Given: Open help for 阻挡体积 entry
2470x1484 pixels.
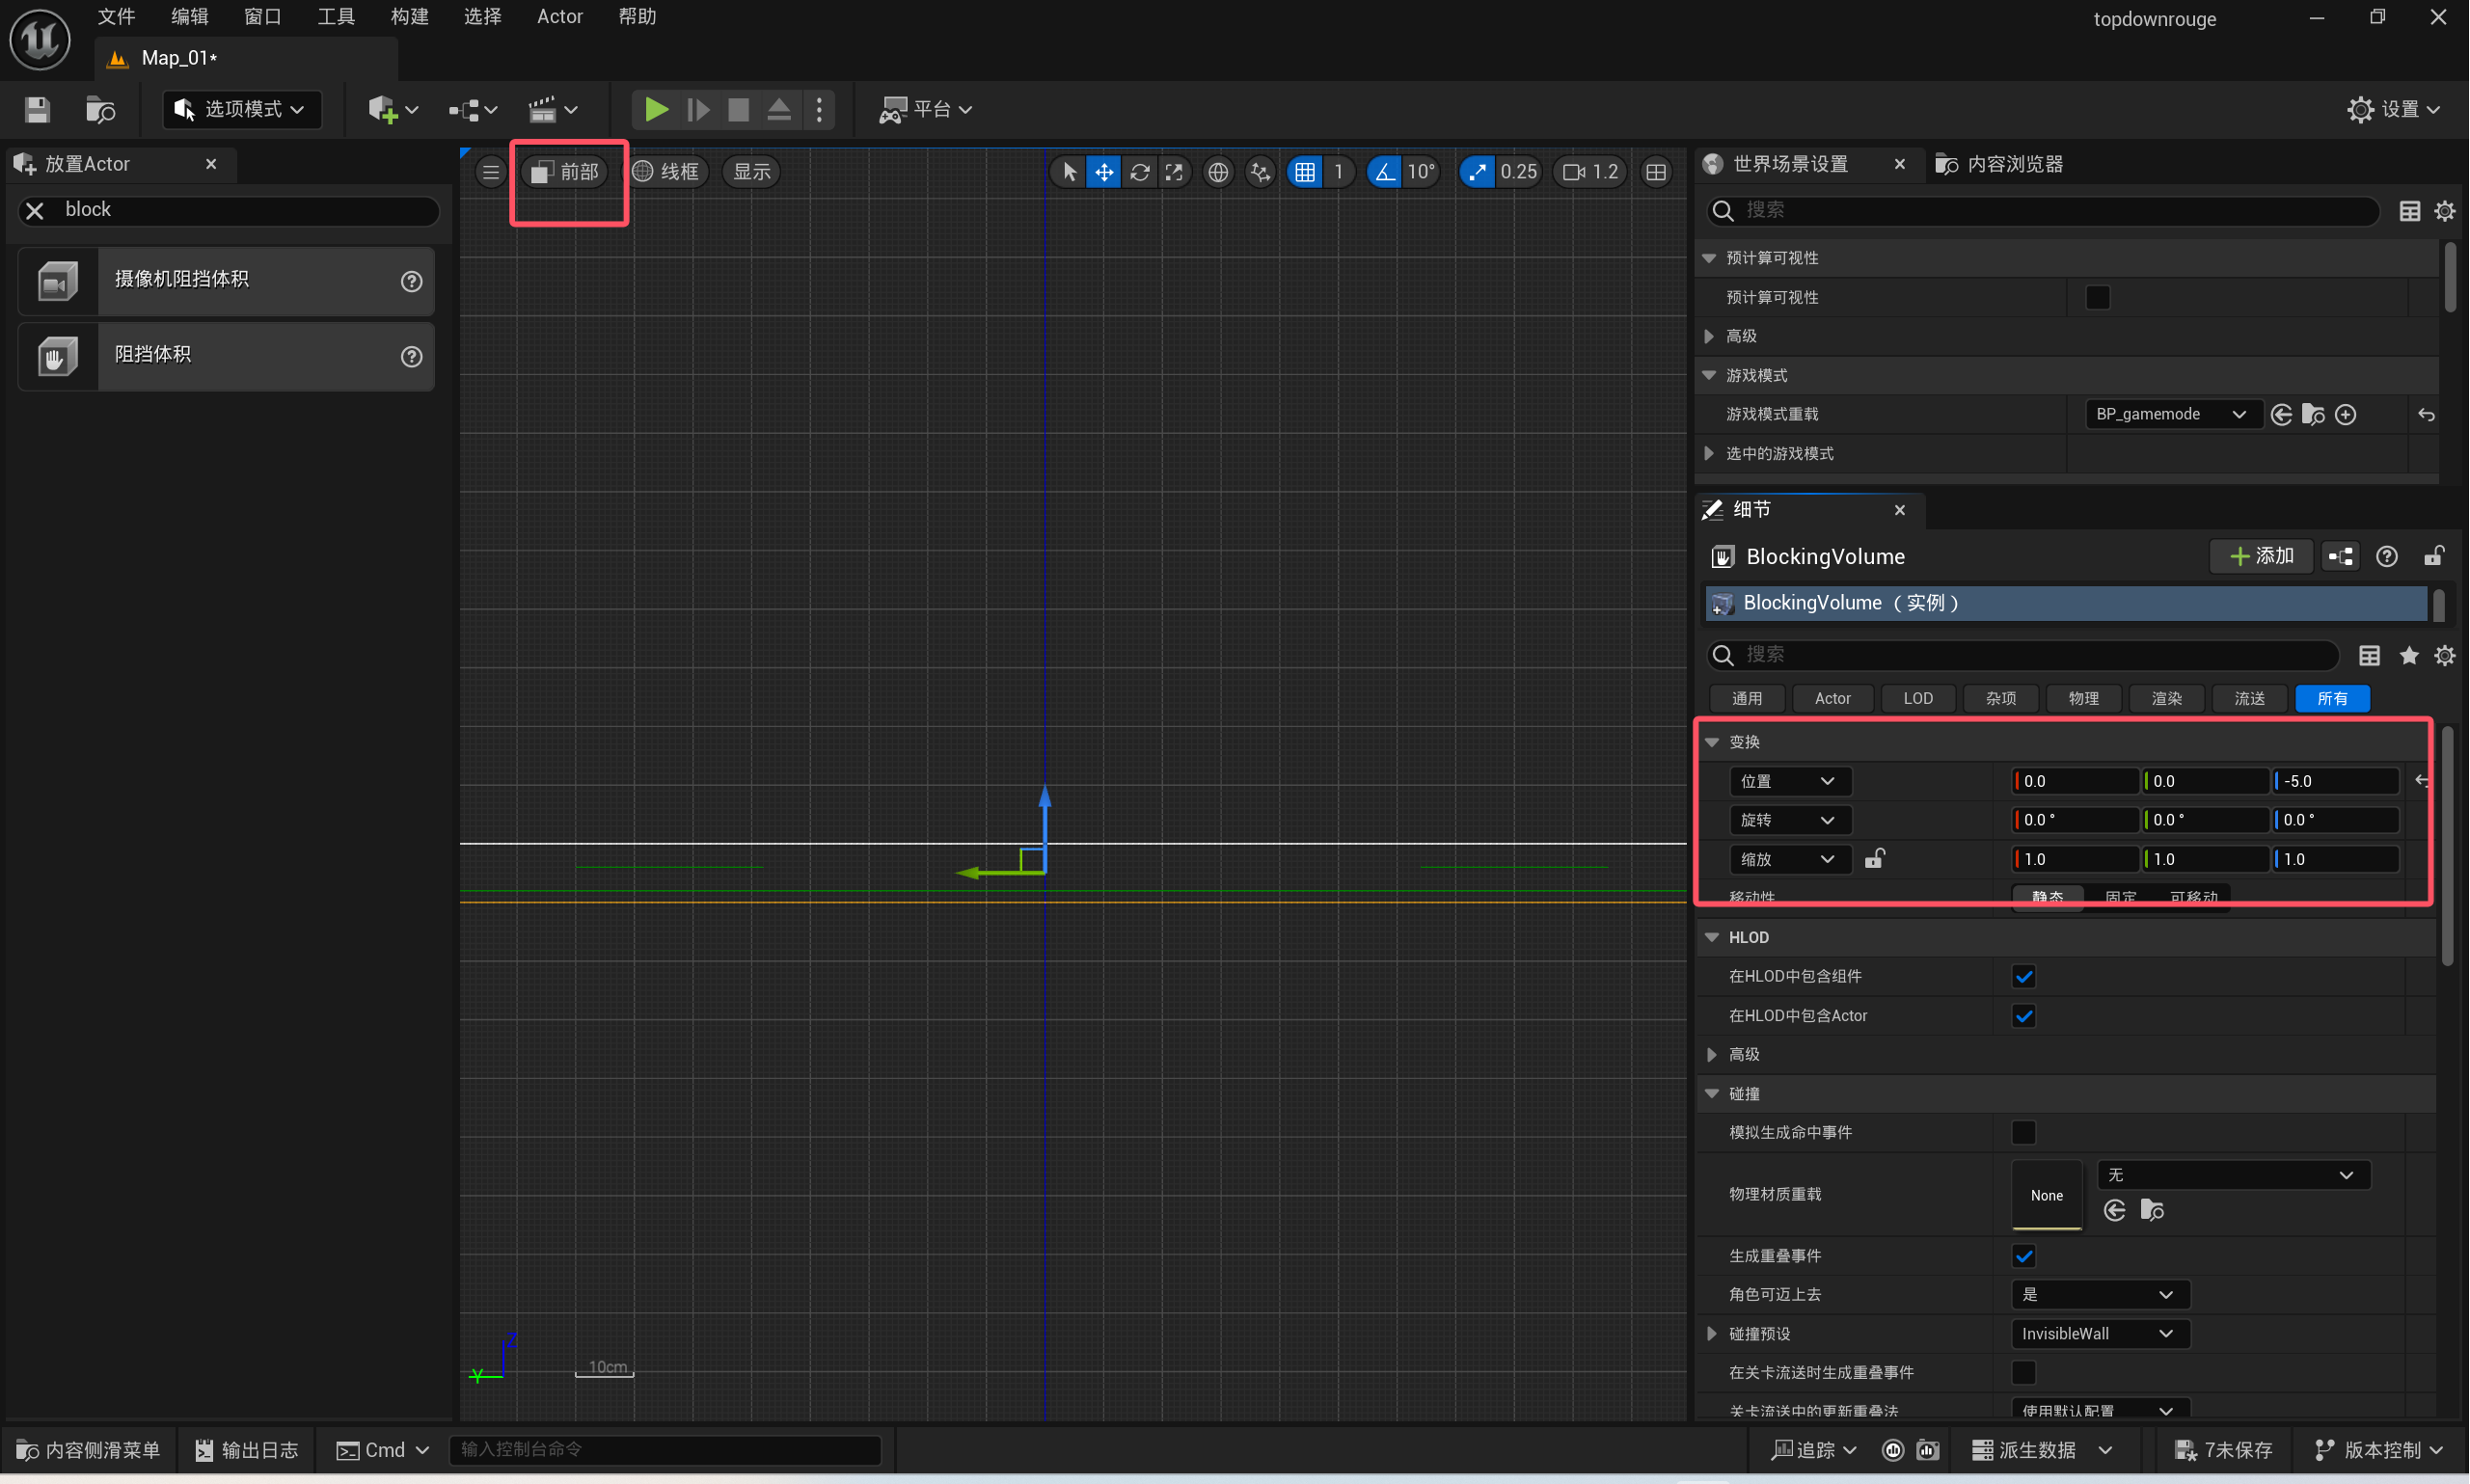Looking at the screenshot, I should 411,357.
